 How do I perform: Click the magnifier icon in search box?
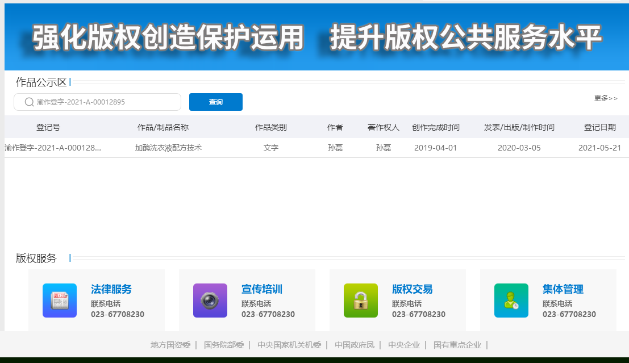point(30,102)
